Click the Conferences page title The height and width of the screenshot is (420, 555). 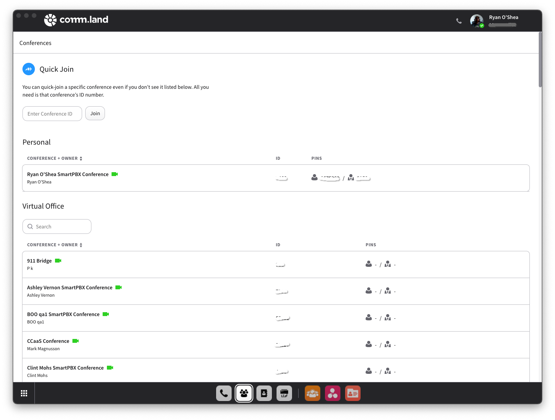pyautogui.click(x=35, y=43)
